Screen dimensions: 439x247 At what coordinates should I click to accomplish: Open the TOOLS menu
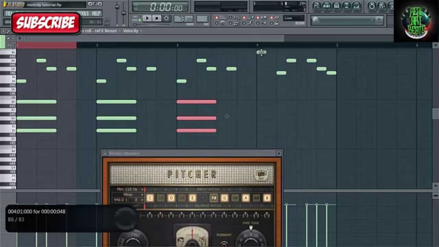point(83,13)
